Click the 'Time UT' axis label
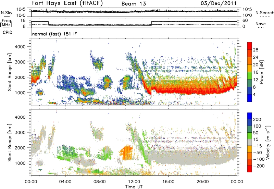274x189 pixels. click(134, 187)
